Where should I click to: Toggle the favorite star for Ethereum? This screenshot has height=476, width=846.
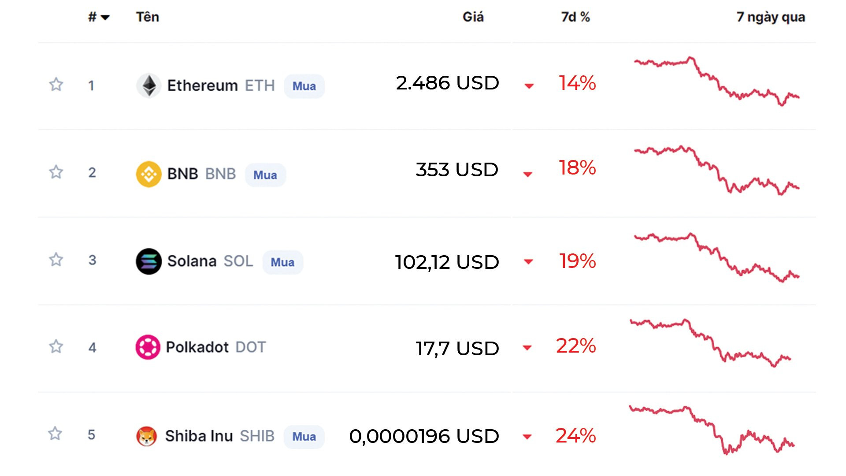[x=56, y=84]
